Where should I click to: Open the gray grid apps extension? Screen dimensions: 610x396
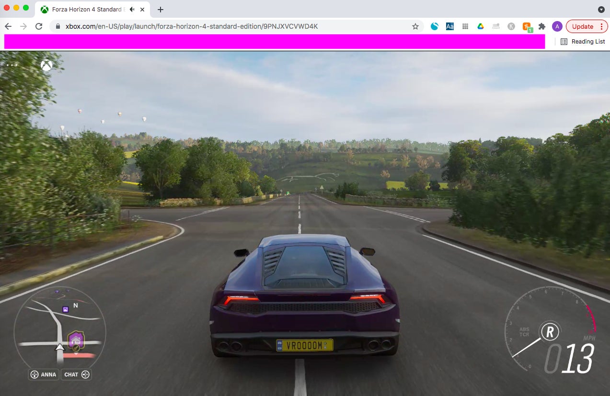point(465,26)
